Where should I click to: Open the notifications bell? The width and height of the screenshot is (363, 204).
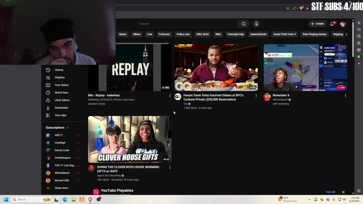click(332, 24)
